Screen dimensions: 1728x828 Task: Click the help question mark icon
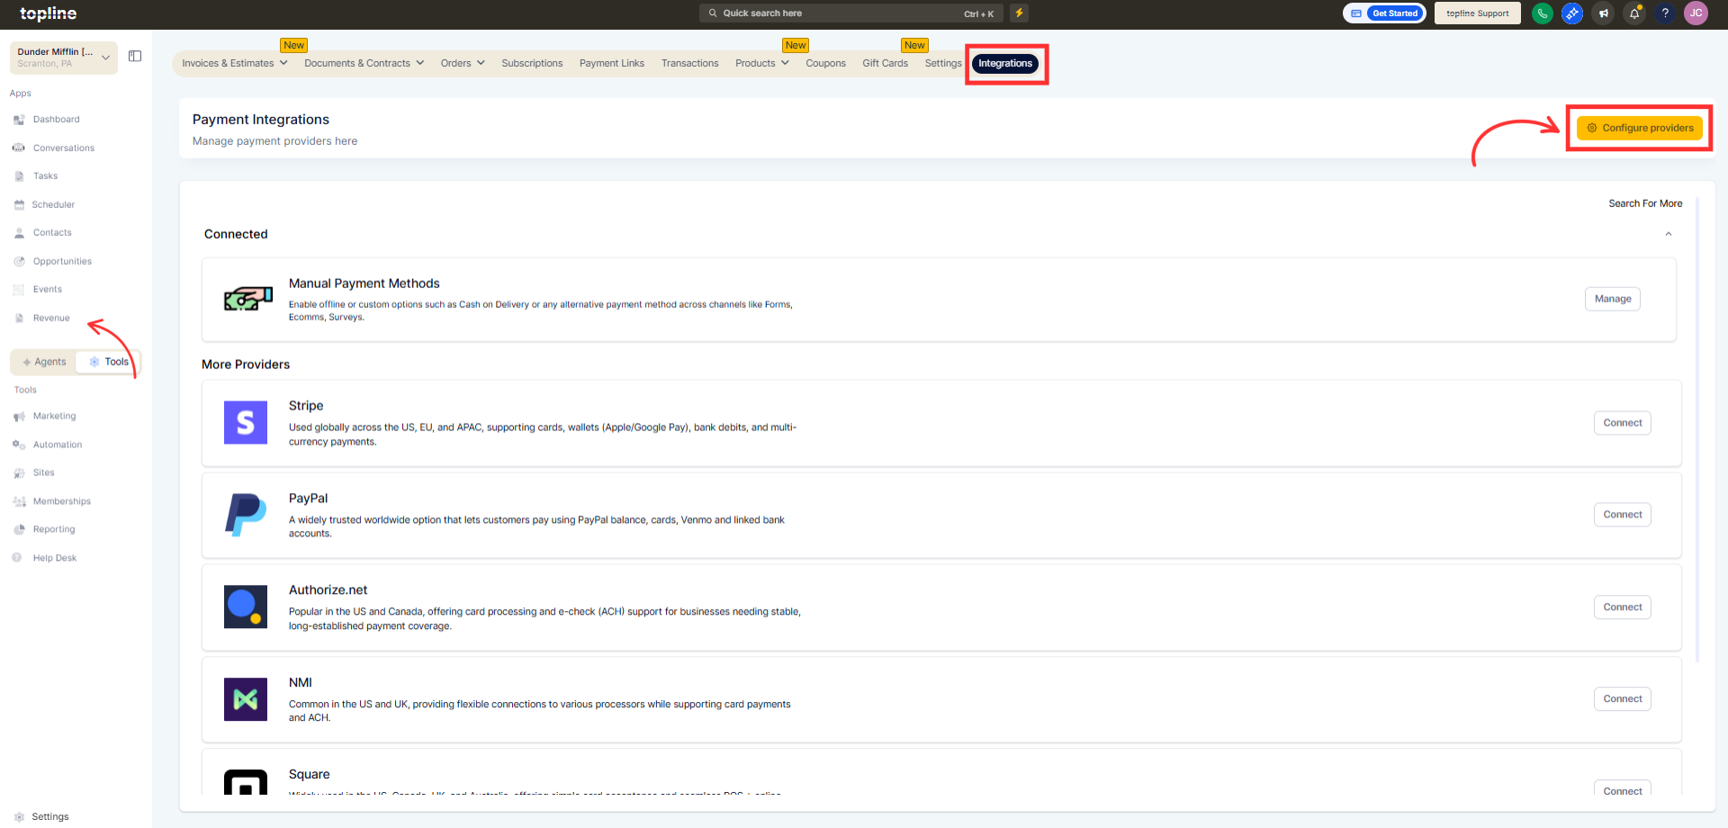pyautogui.click(x=1665, y=13)
